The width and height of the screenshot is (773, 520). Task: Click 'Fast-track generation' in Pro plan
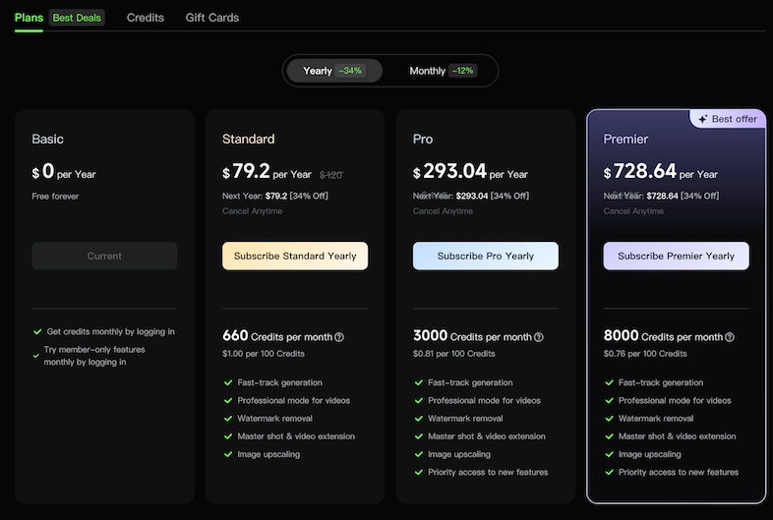[470, 382]
